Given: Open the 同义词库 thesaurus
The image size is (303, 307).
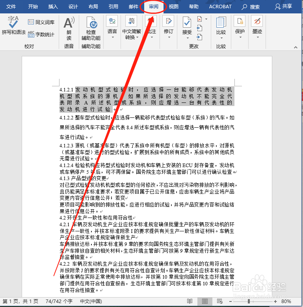Looking at the screenshot, I should [41, 22].
